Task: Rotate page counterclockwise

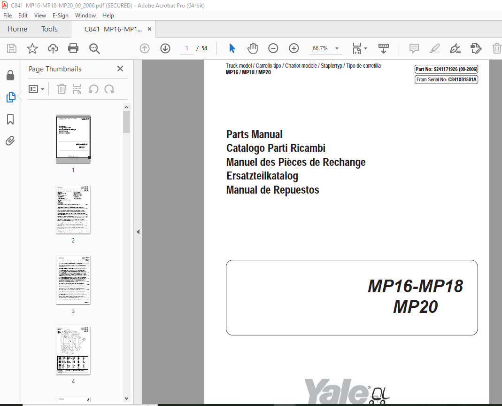Action: [x=93, y=89]
